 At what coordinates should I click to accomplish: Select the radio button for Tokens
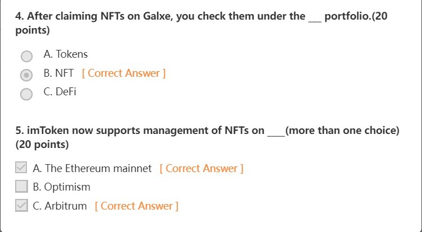(26, 56)
